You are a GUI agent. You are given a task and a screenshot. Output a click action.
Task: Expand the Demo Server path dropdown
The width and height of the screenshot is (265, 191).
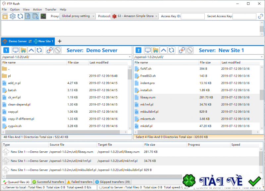[x=130, y=57]
